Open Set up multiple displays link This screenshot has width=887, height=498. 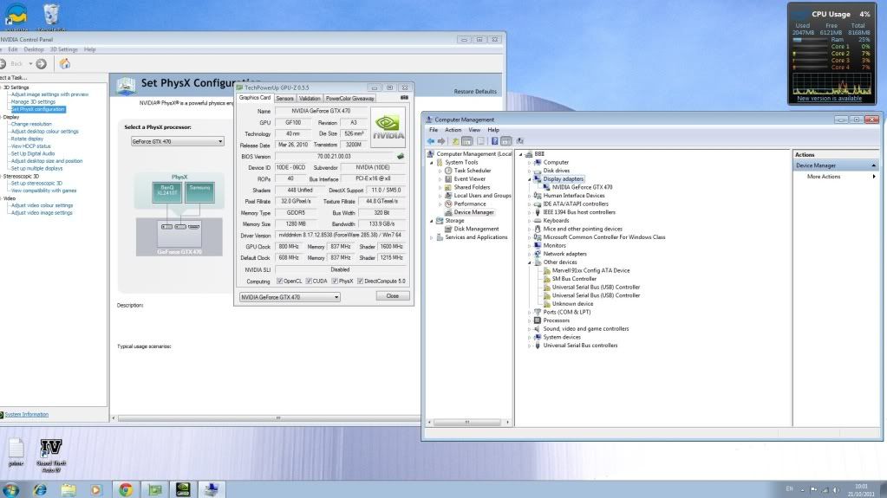tap(36, 168)
